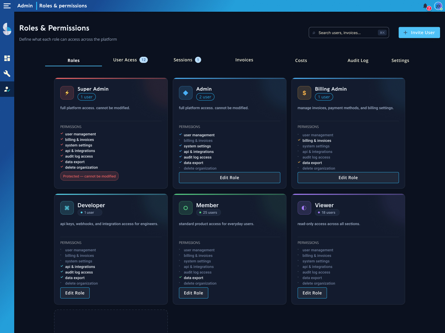The height and width of the screenshot is (333, 445).
Task: Focus the Search users, invoices field
Action: [x=349, y=33]
